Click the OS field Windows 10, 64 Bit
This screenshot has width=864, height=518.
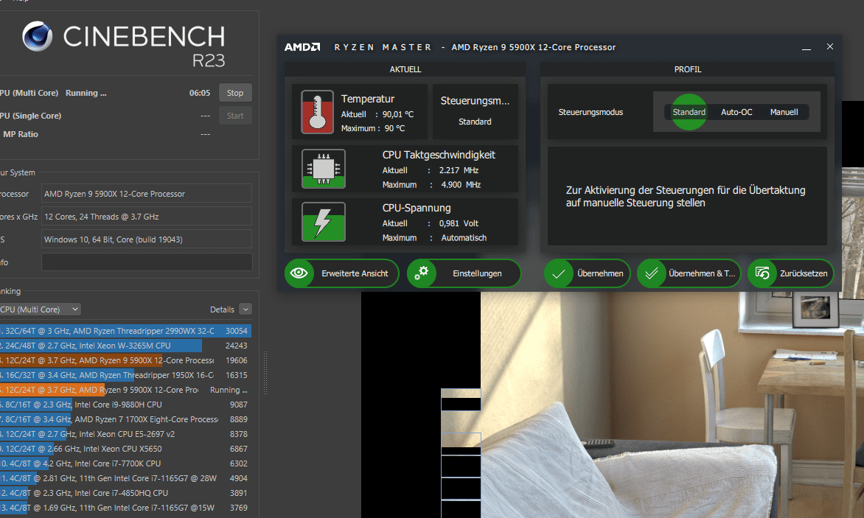[x=147, y=239]
